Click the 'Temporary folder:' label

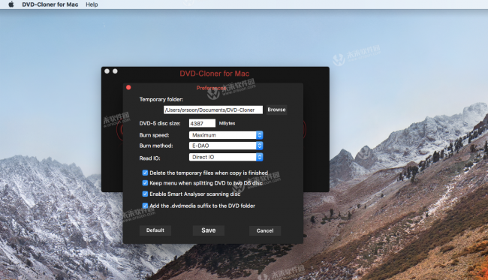(161, 99)
